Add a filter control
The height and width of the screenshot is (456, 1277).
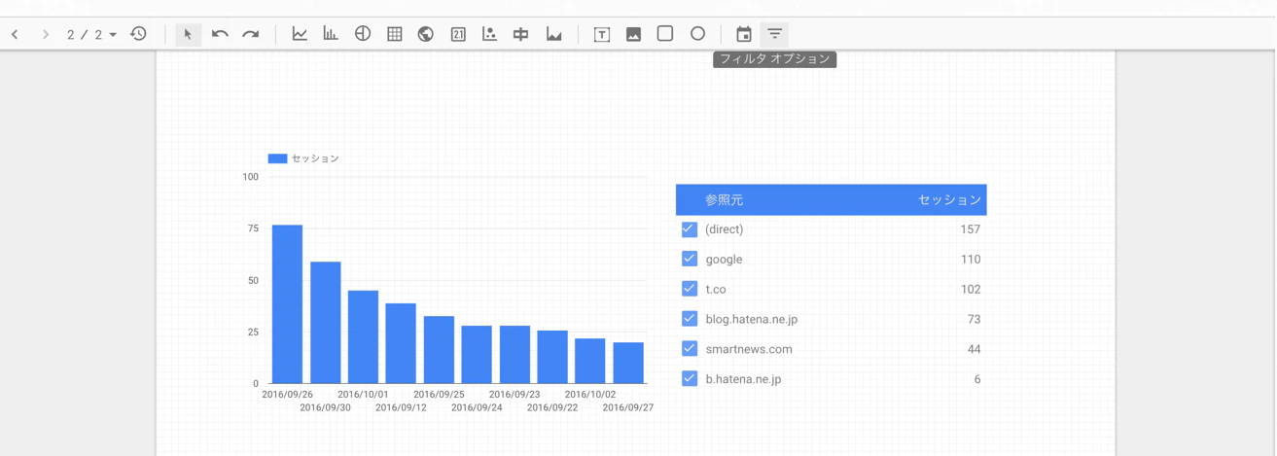point(775,34)
